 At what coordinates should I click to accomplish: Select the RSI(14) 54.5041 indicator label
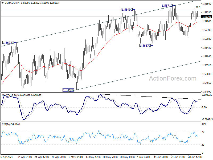(x=11, y=124)
